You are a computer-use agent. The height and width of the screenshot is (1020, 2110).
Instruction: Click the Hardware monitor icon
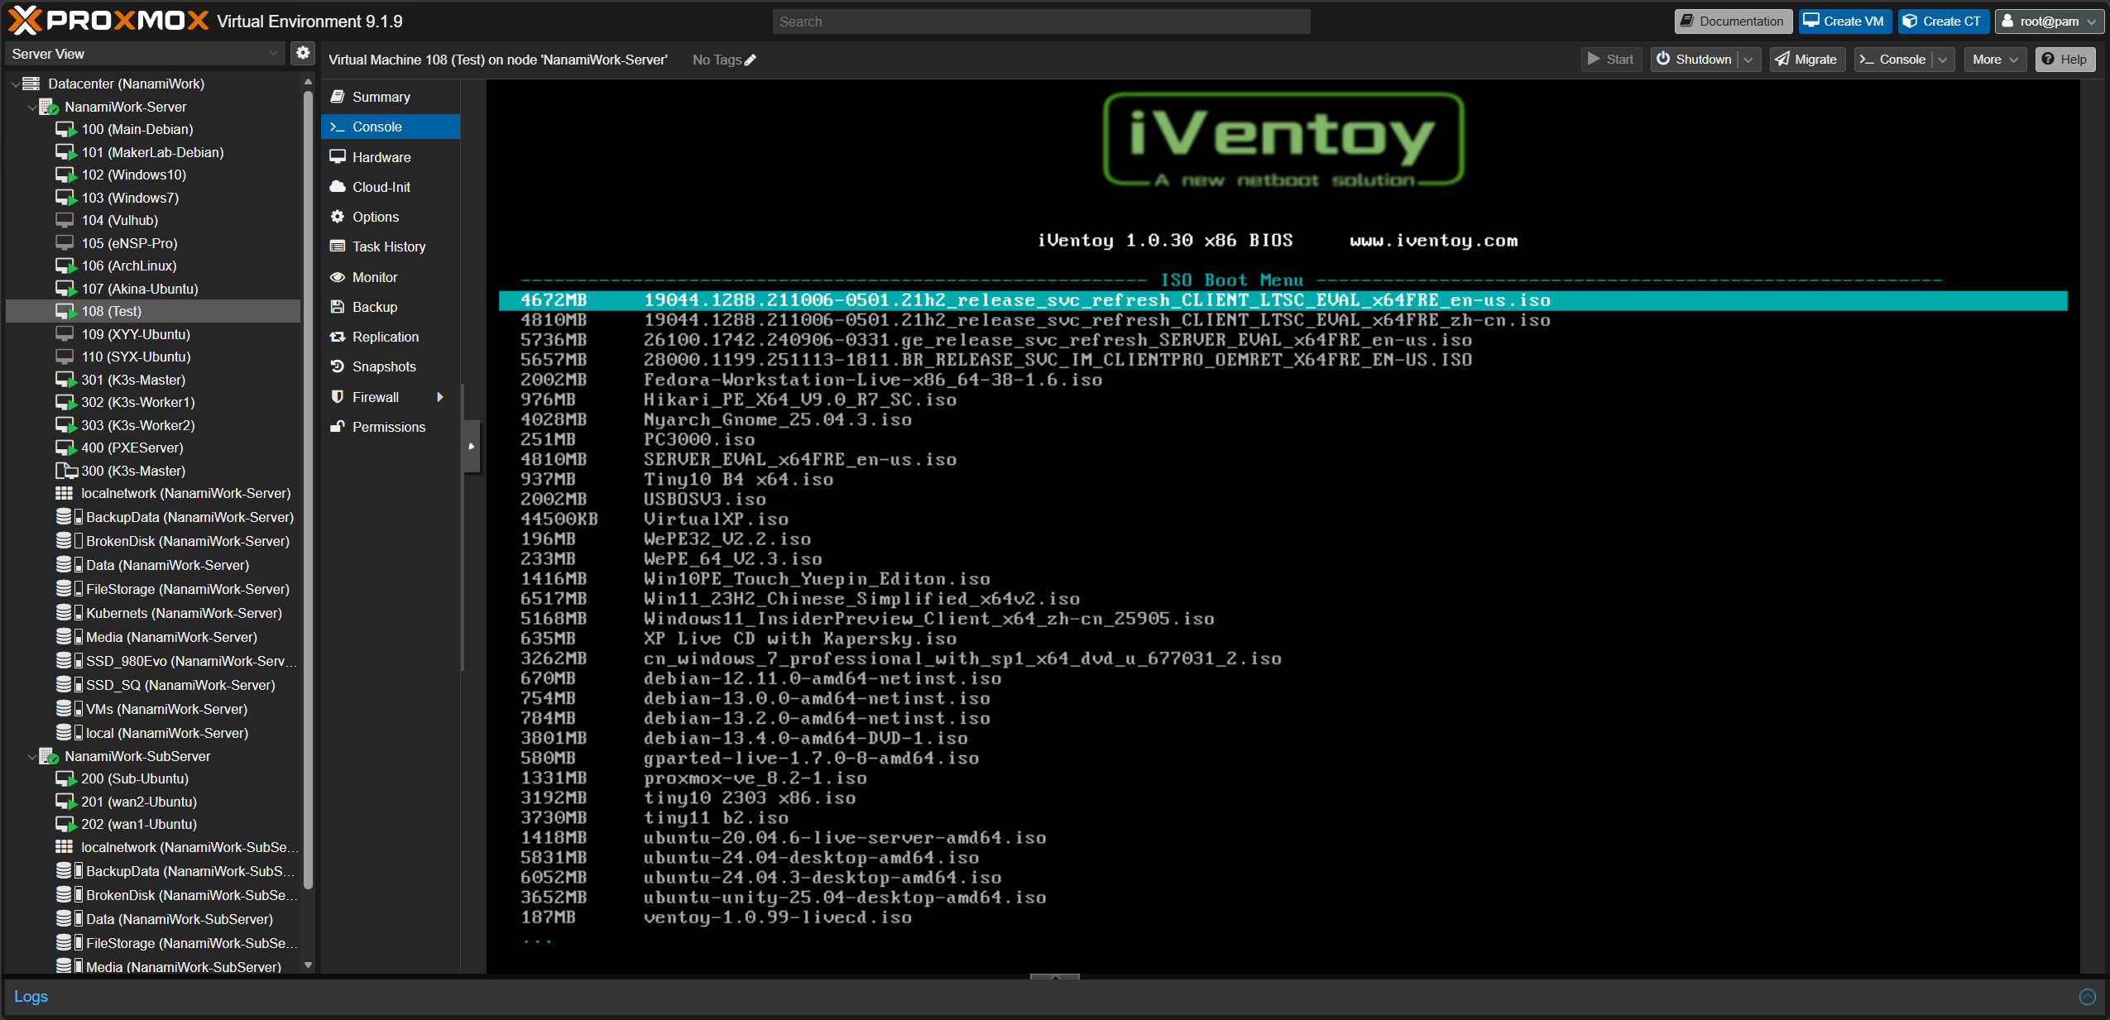tap(338, 156)
